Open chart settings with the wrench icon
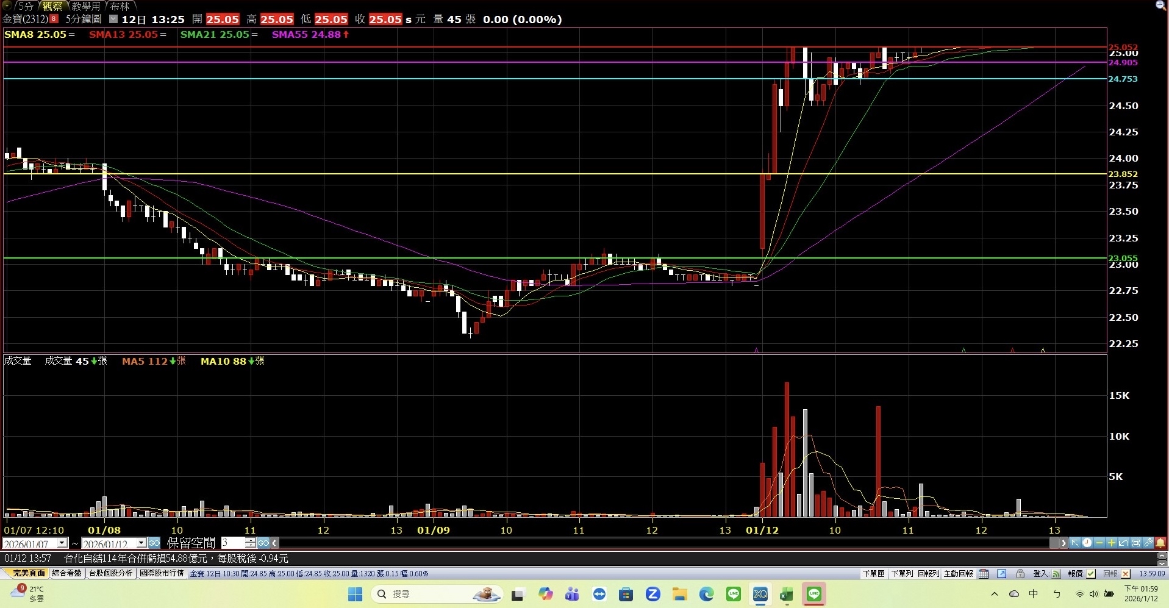The image size is (1169, 608). point(1148,543)
